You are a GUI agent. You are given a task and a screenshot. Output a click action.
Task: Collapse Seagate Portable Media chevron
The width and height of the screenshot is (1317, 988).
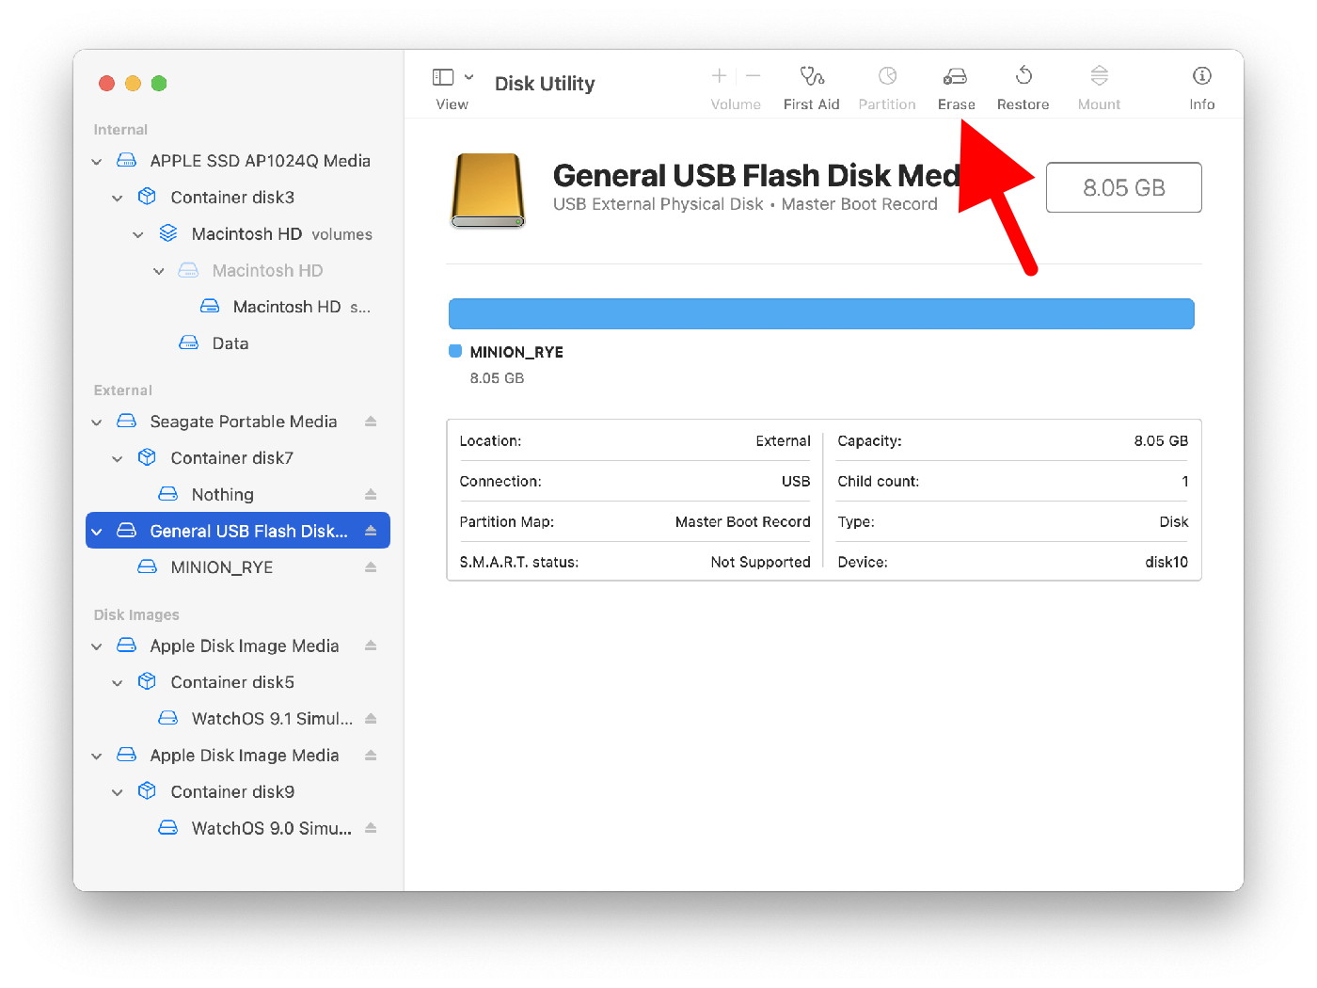(97, 422)
